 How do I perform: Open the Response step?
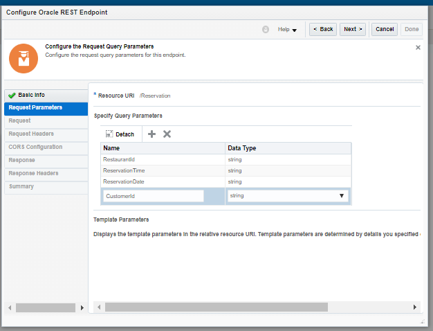pyautogui.click(x=46, y=161)
